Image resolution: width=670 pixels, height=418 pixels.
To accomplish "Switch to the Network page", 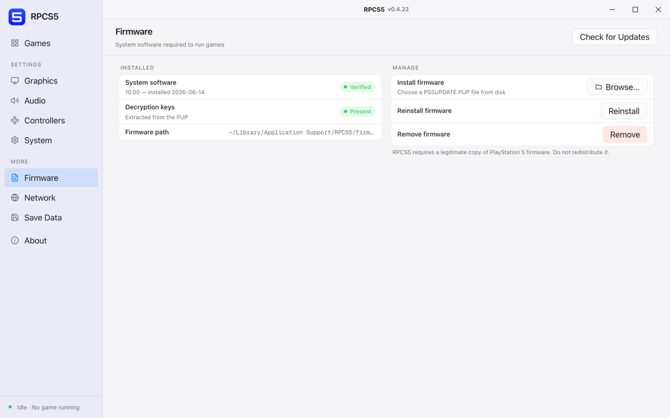I will [51, 197].
